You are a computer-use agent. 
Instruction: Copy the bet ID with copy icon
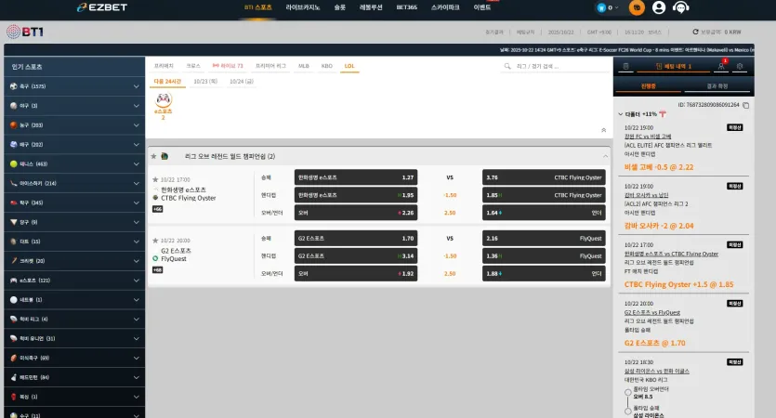746,105
